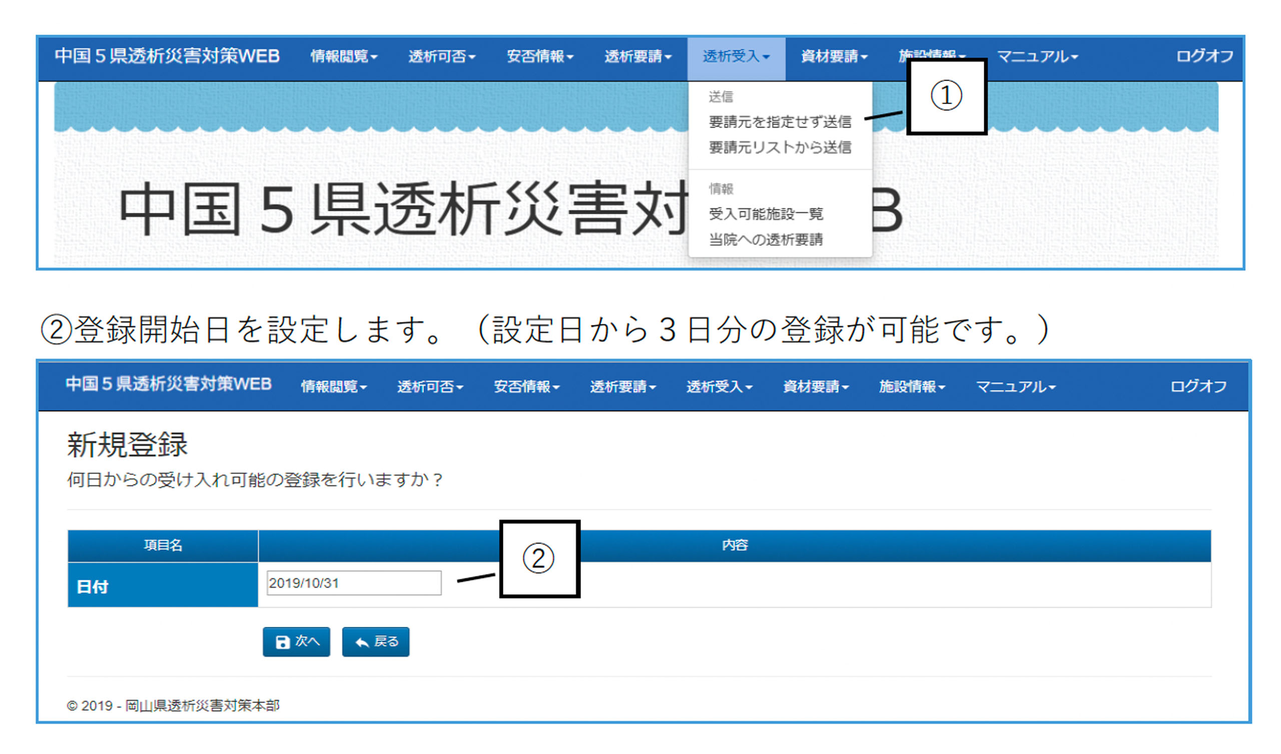Click ログオフ in the lower navbar
The image size is (1281, 754).
(1198, 387)
